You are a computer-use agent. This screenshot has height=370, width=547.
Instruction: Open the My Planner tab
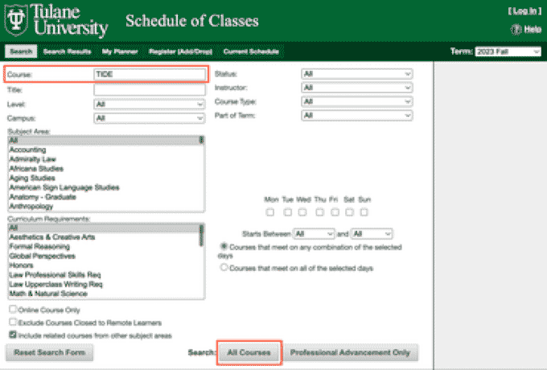120,51
